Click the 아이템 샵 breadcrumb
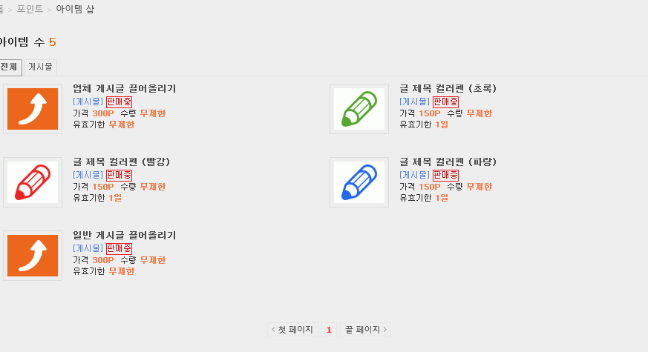This screenshot has width=648, height=352. [x=75, y=9]
